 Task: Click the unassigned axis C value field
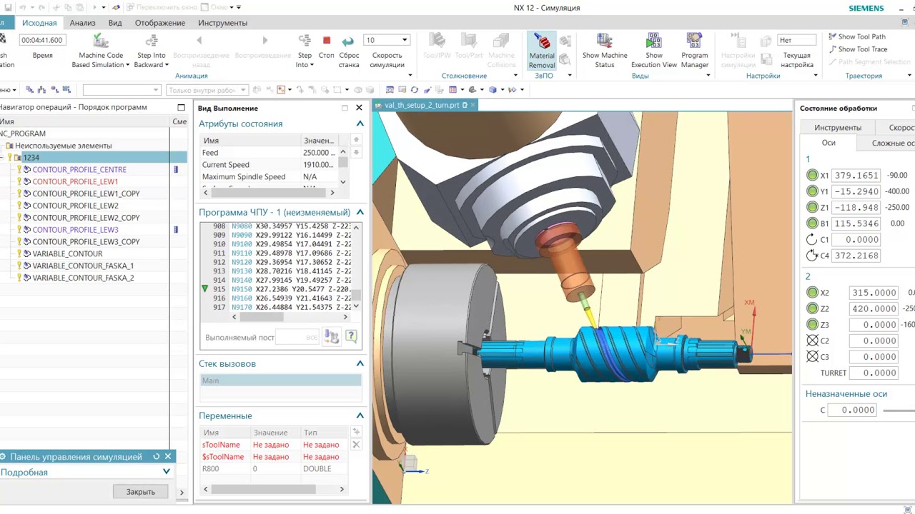click(x=853, y=410)
